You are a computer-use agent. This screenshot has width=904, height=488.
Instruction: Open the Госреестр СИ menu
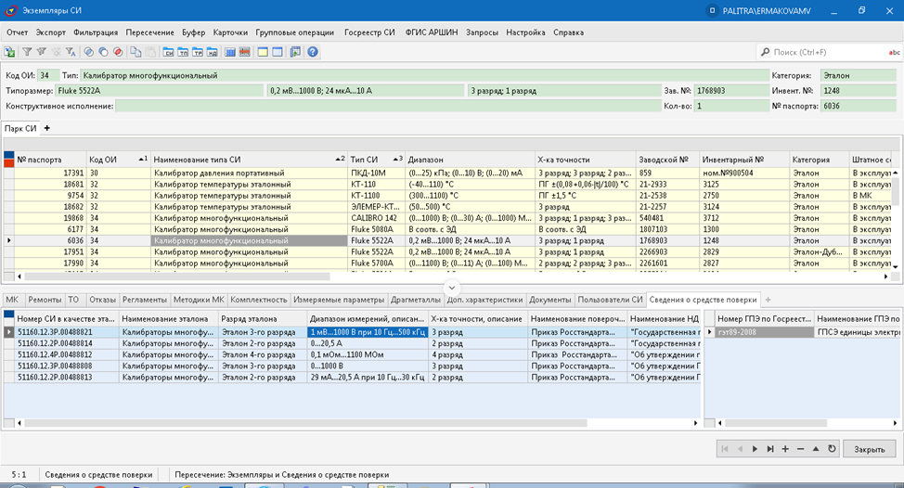point(369,32)
